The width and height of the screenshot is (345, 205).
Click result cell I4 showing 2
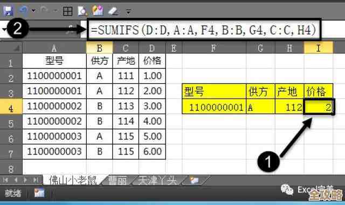(319, 107)
